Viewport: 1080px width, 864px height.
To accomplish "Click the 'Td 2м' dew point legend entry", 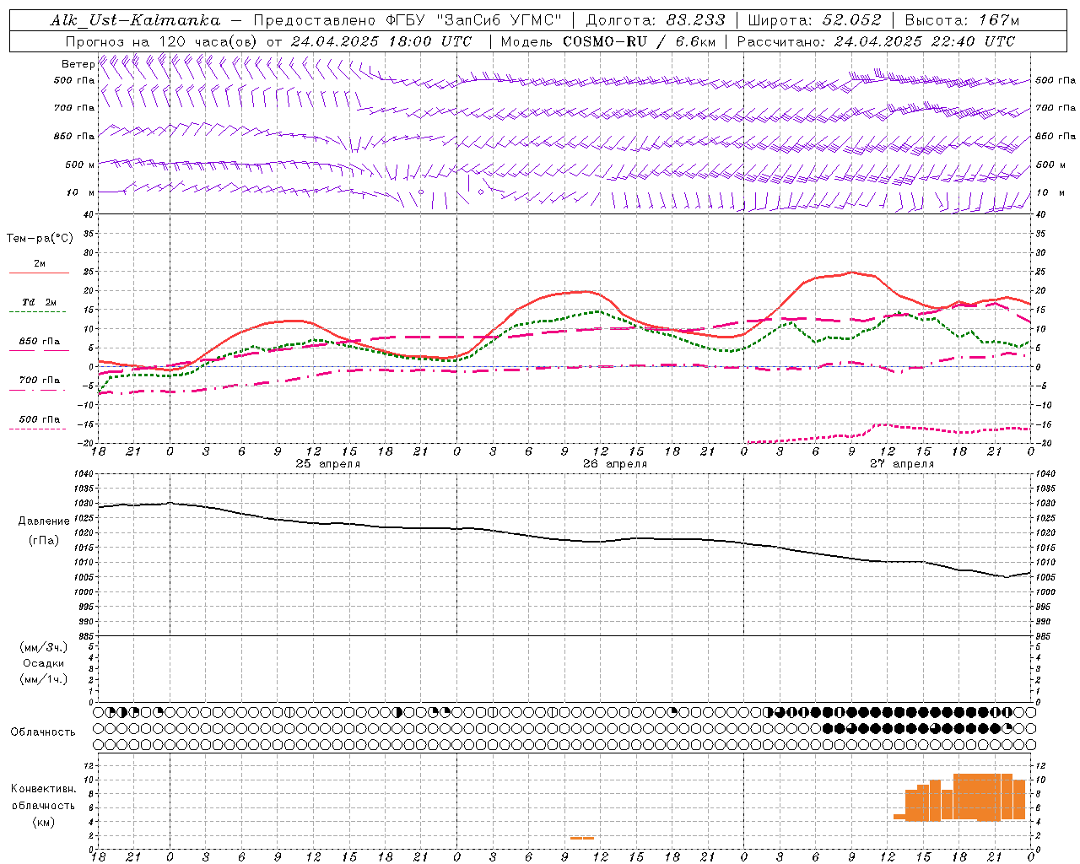I will pos(40,302).
